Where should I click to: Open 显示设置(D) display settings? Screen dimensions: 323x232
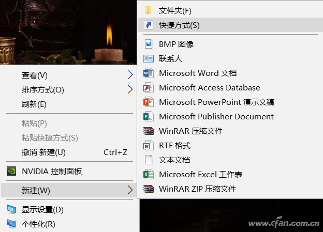tap(69, 210)
